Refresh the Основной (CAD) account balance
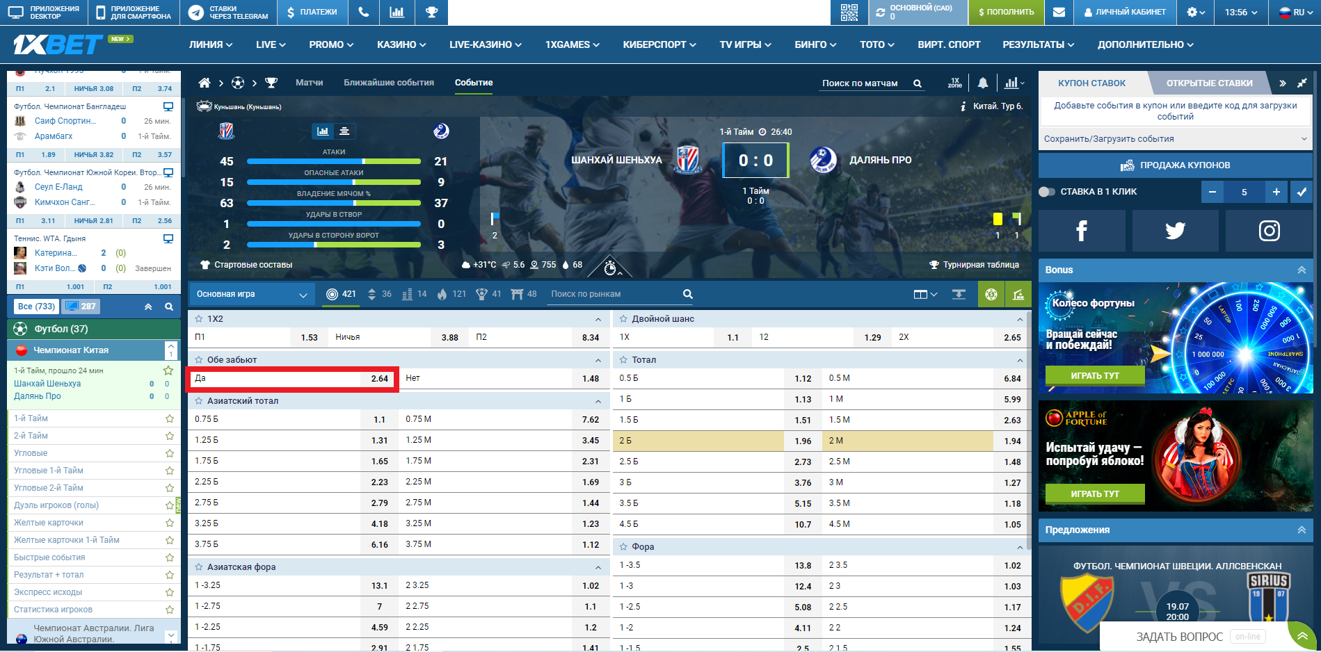The height and width of the screenshot is (652, 1321). tap(881, 13)
